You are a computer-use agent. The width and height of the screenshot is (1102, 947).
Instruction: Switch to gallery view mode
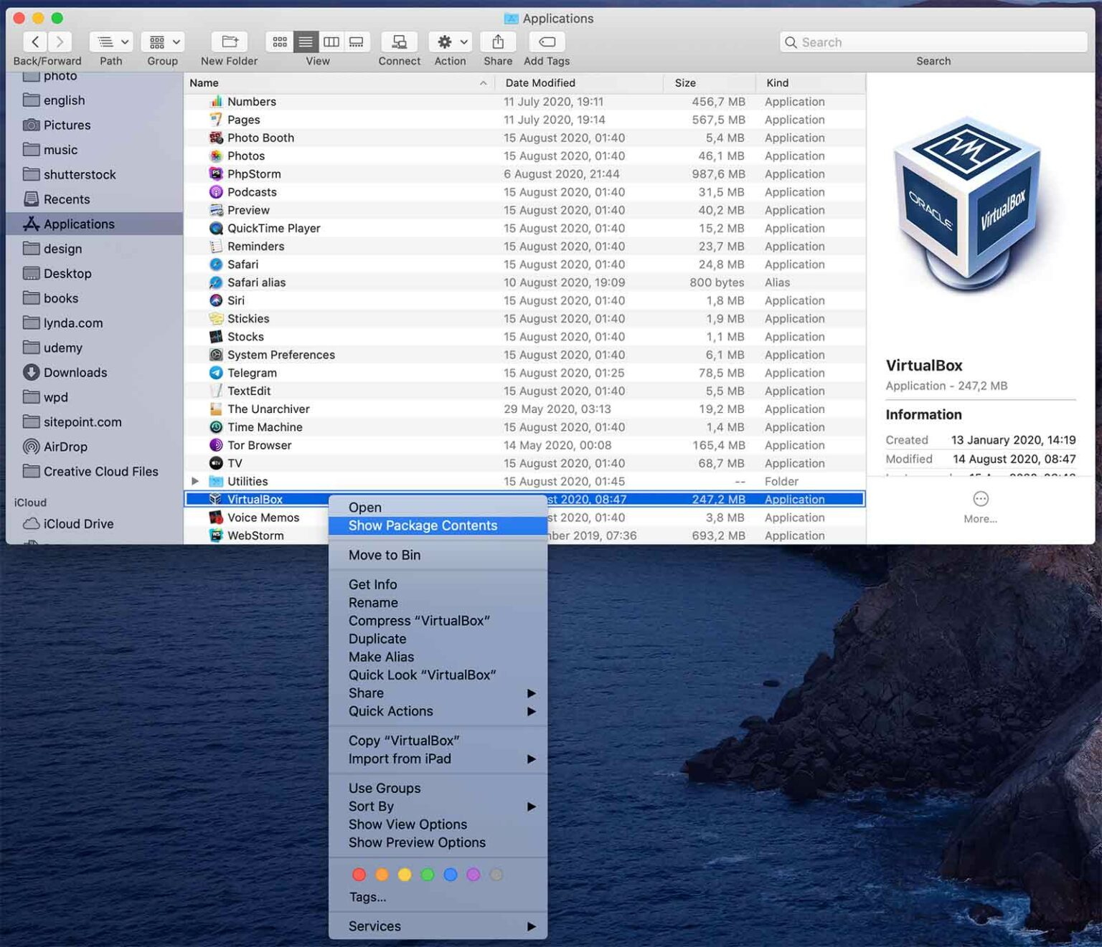(357, 42)
